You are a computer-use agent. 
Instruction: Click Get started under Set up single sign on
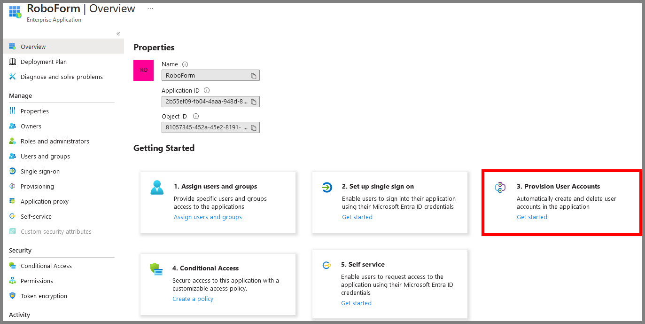(x=357, y=217)
